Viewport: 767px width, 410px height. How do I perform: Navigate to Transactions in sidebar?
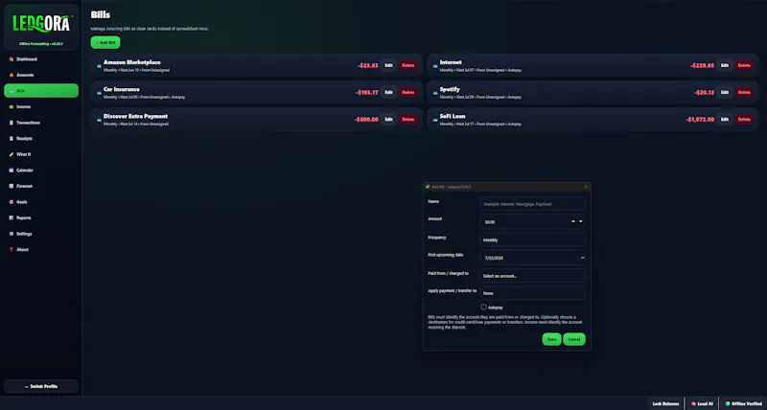coord(41,123)
